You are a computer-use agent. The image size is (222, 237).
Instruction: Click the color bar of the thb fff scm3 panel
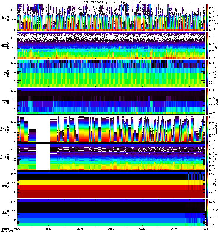click(207, 45)
